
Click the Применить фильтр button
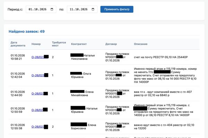tap(117, 9)
